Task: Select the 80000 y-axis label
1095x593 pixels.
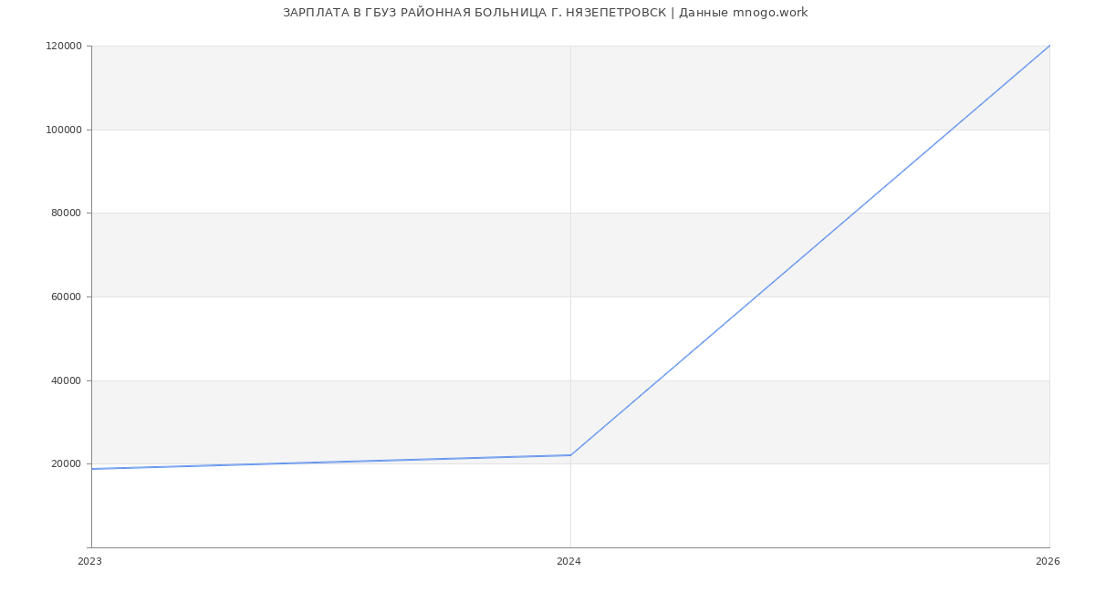Action: pyautogui.click(x=67, y=213)
